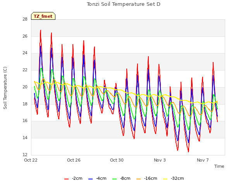Image resolution: width=248 pixels, height=186 pixels.
Task: Click the orange -16cm legend swatch
Action: [138, 179]
